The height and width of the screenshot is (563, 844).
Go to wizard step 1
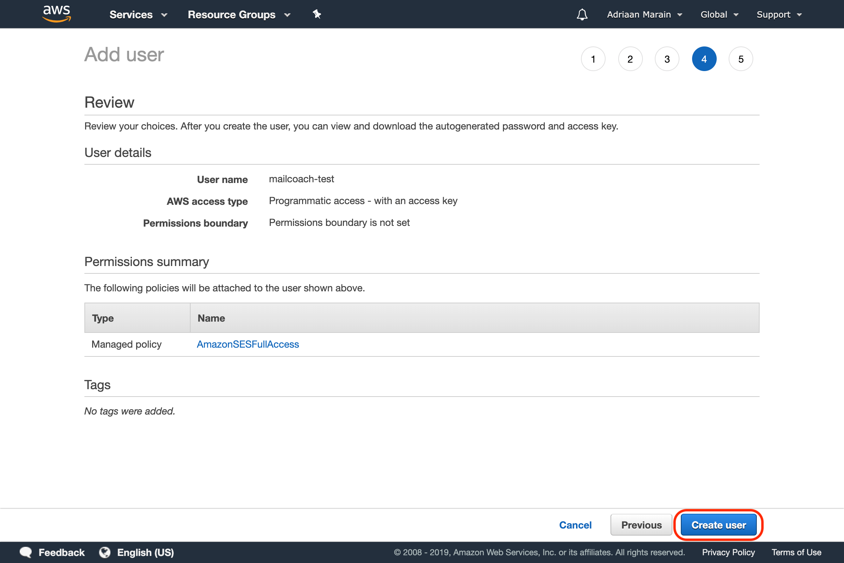tap(593, 59)
